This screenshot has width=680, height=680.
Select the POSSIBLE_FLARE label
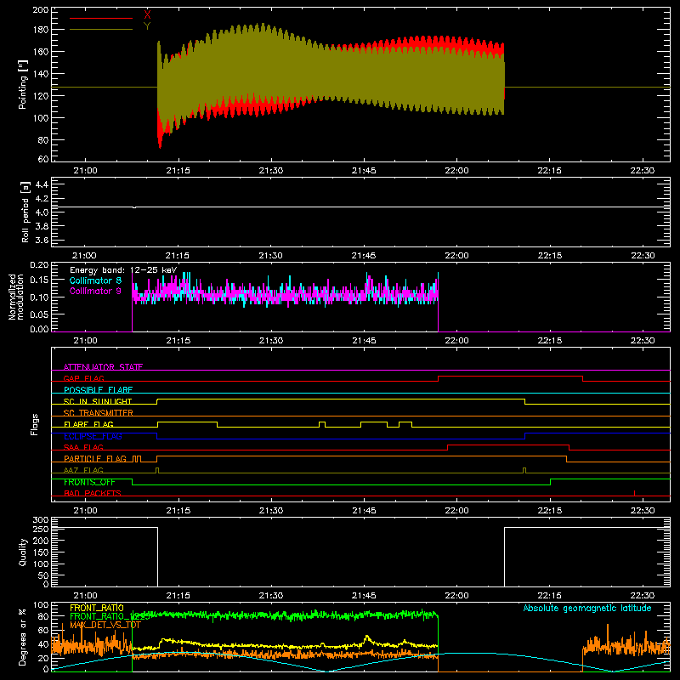[98, 390]
